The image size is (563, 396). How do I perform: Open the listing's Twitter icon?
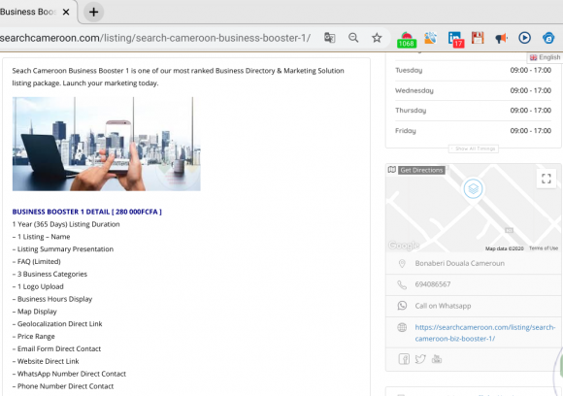[420, 359]
